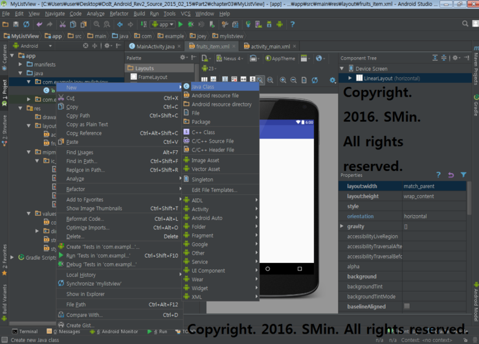Click the Debug app bug icon
The height and width of the screenshot is (344, 479).
tap(190, 24)
